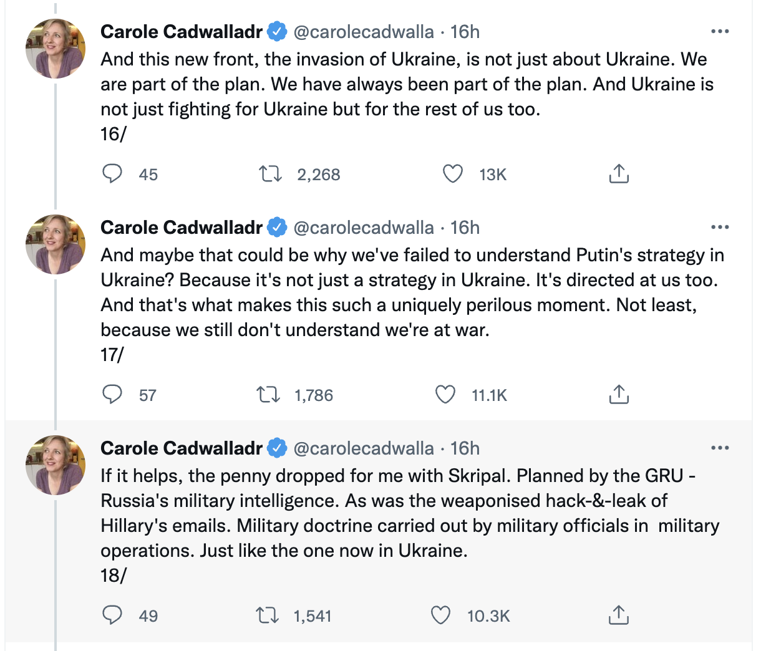Retweet the tweet with 1,541 retweets
Screen dimensions: 766x651
269,615
